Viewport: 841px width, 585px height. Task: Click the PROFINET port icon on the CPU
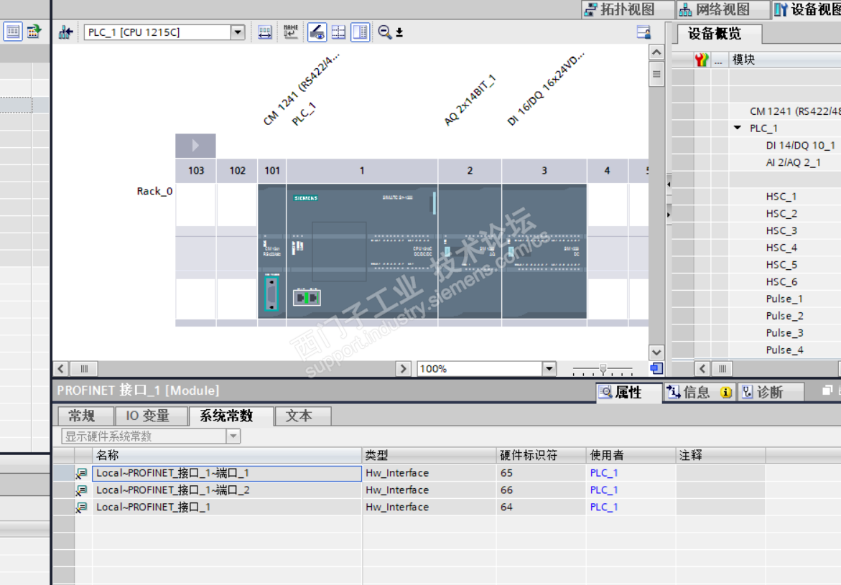coord(307,297)
